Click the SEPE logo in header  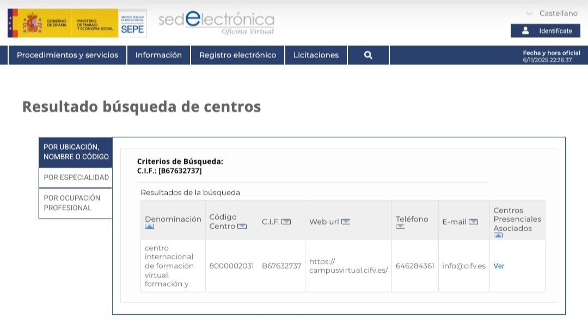pos(132,23)
